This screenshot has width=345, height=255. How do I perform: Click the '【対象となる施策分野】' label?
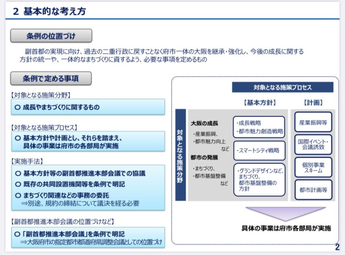pyautogui.click(x=41, y=95)
